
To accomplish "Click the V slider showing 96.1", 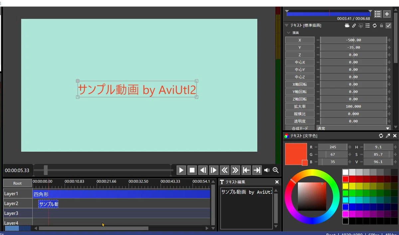I will 378,162.
